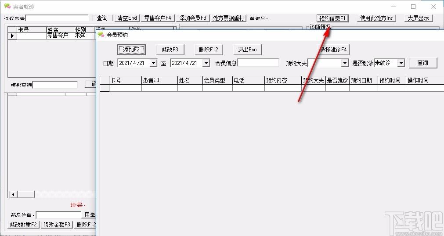Click the 大屏显示 button
Viewport: 444px width, 236px height.
419,18
